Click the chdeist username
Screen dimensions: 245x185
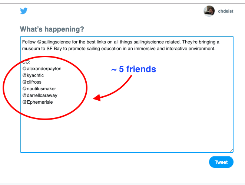225,12
